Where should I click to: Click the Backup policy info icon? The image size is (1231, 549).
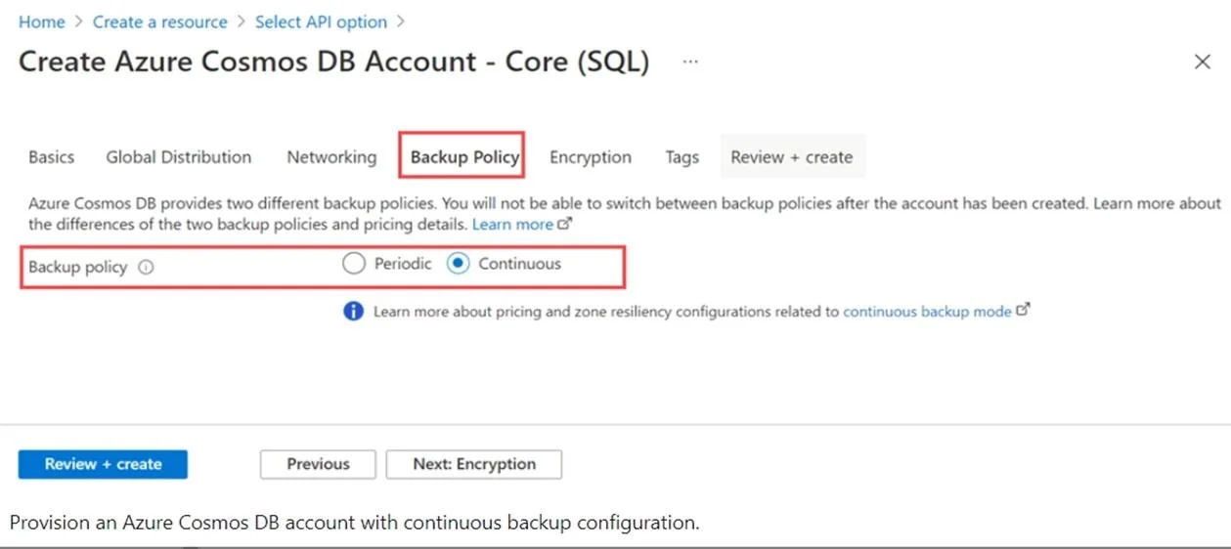point(147,268)
